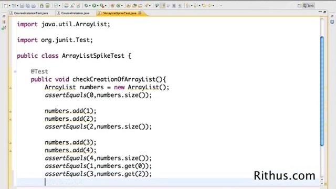The width and height of the screenshot is (336, 189).
Task: Click the Open Type toolbar icon
Action: click(x=128, y=6)
